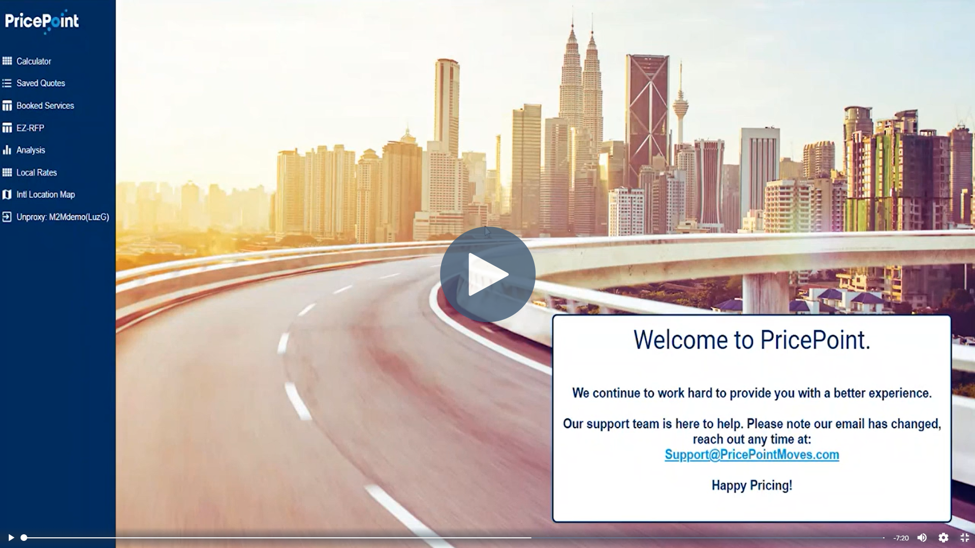Open the Calculator menu item

[34, 61]
